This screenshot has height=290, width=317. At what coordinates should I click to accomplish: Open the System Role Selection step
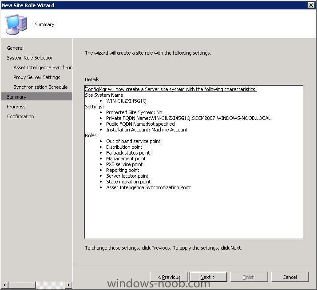30,58
